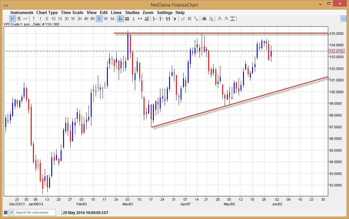
Task: Open the Time Scale menu
Action: [x=72, y=12]
